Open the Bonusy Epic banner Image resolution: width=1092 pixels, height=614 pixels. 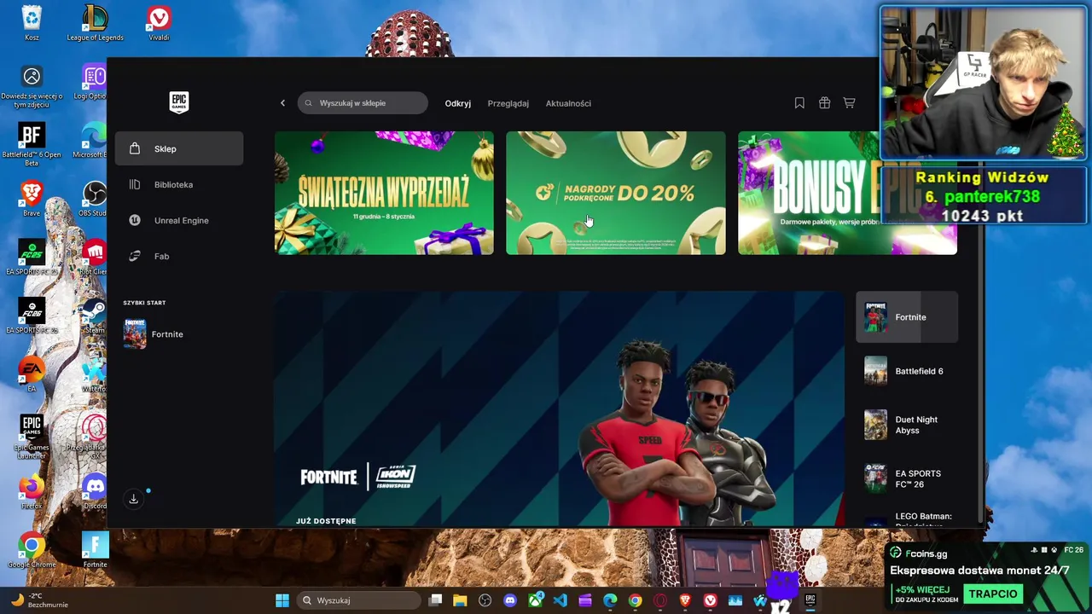(x=847, y=193)
